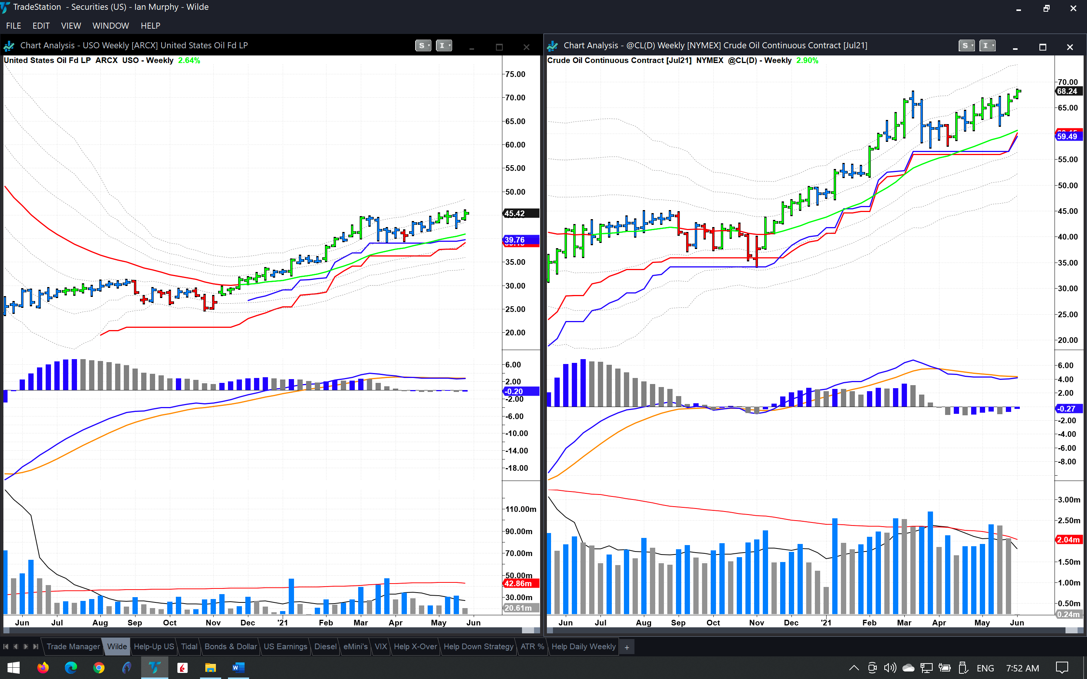This screenshot has width=1087, height=679.
Task: Click the Chart Analysis icon of USO window
Action: point(9,45)
